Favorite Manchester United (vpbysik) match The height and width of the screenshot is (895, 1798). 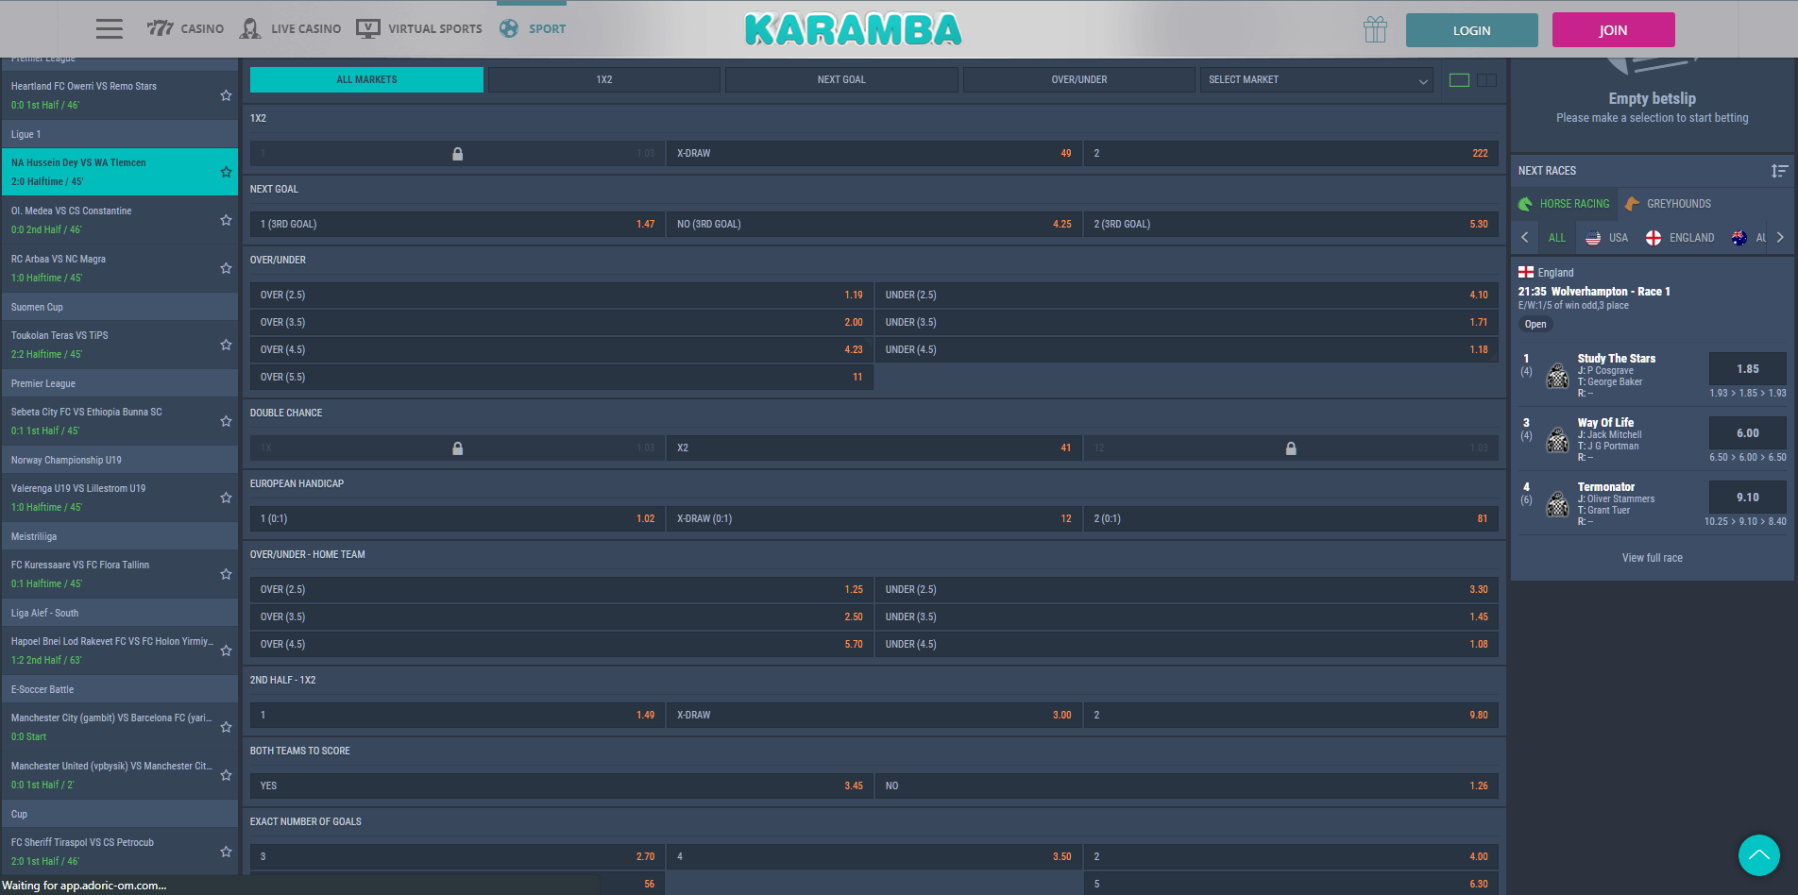[226, 775]
